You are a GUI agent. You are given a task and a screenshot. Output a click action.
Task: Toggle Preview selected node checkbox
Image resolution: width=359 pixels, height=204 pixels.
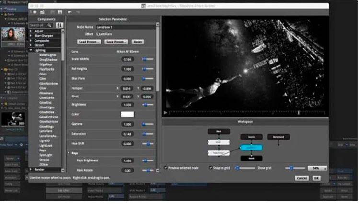click(x=166, y=168)
